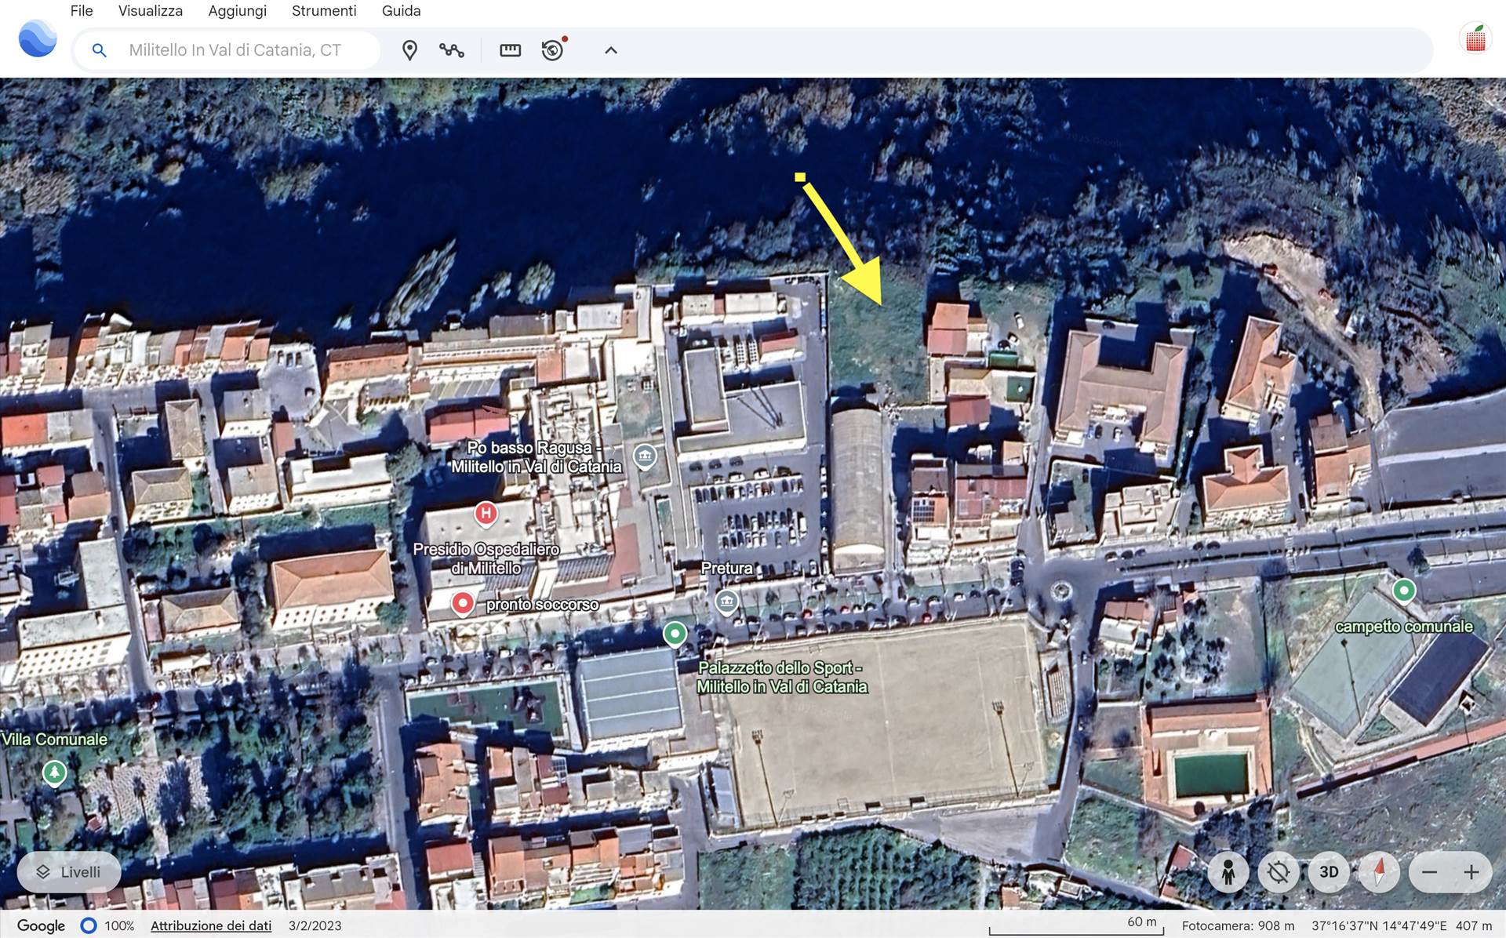This screenshot has height=938, width=1506.
Task: Collapse the toolbar with chevron arrow
Action: [611, 50]
